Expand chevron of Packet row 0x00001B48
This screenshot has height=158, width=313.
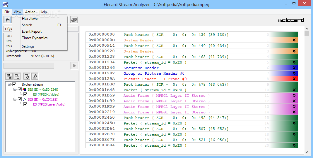(x=294, y=90)
